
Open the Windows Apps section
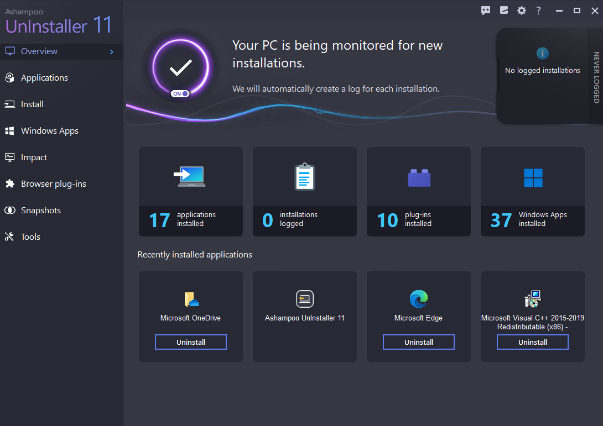48,130
